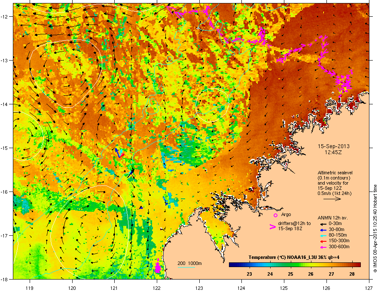
Task: Click the vertical IMOS copyright timestamp text
Action: click(375, 228)
